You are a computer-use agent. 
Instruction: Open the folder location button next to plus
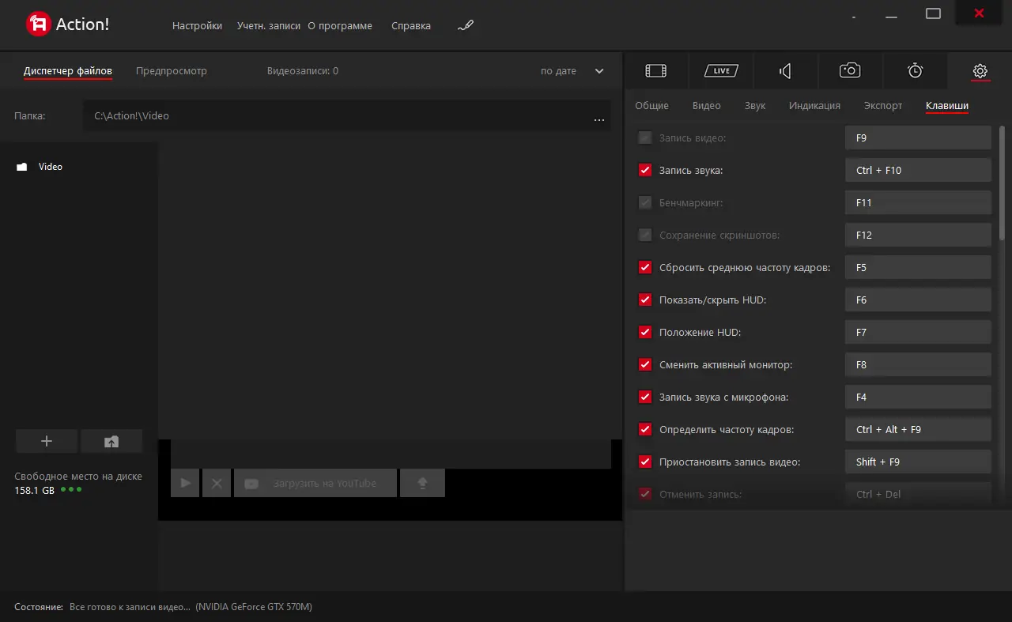point(111,441)
